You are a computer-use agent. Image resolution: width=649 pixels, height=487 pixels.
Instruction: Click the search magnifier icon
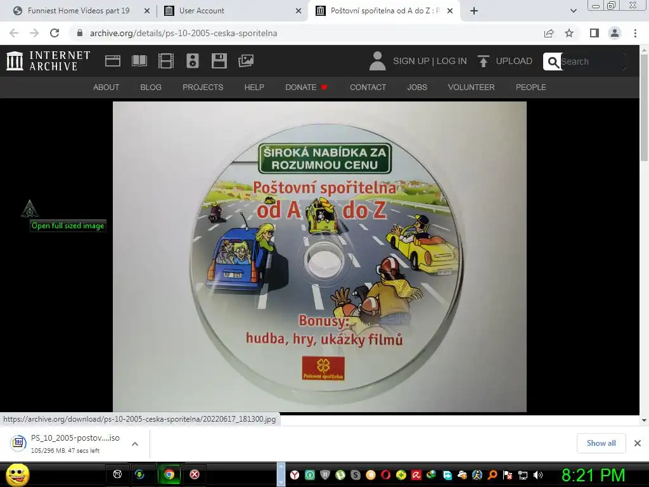[x=553, y=62]
